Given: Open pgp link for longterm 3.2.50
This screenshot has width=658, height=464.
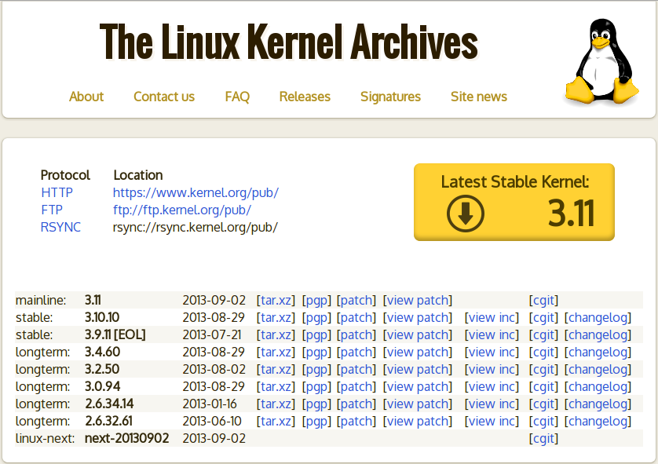Looking at the screenshot, I should (x=316, y=369).
